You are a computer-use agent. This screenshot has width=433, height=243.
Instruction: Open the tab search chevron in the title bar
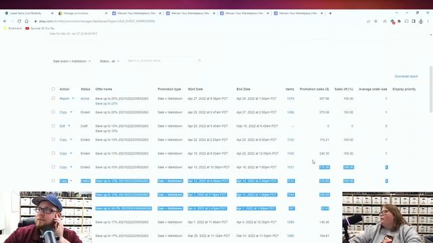tap(396, 13)
